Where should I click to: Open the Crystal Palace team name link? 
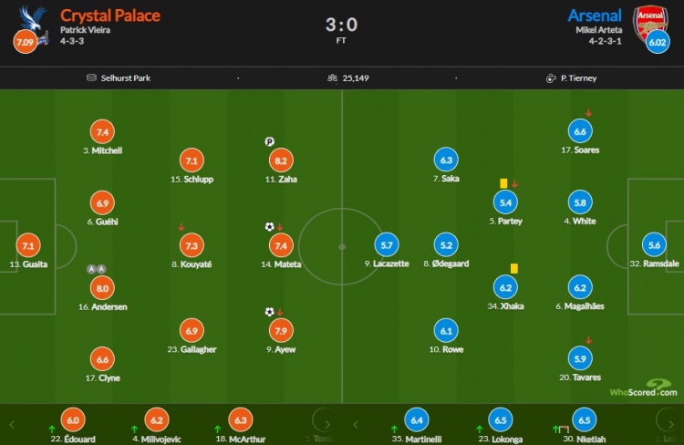click(x=110, y=16)
